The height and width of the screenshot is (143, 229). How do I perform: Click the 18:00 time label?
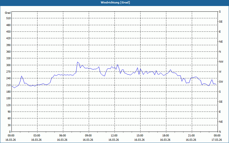pyautogui.click(x=166, y=136)
